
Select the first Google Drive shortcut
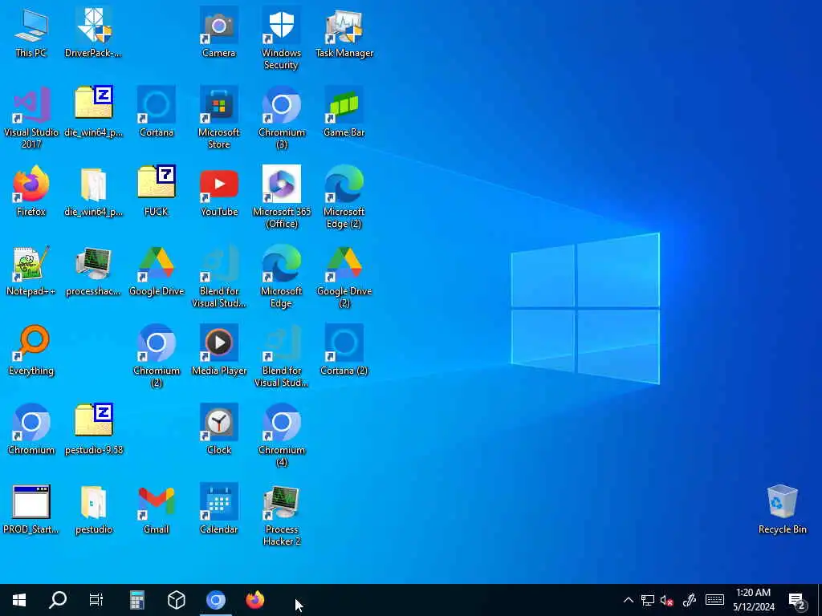click(157, 271)
